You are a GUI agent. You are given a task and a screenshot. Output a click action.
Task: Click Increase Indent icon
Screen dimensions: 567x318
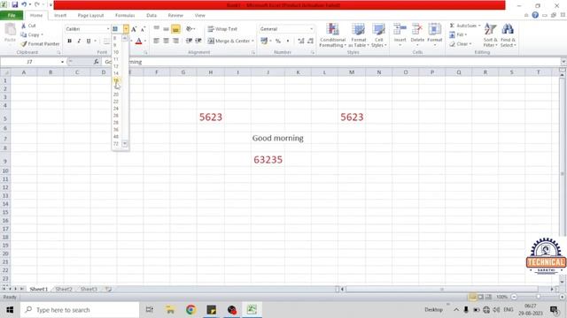(198, 41)
